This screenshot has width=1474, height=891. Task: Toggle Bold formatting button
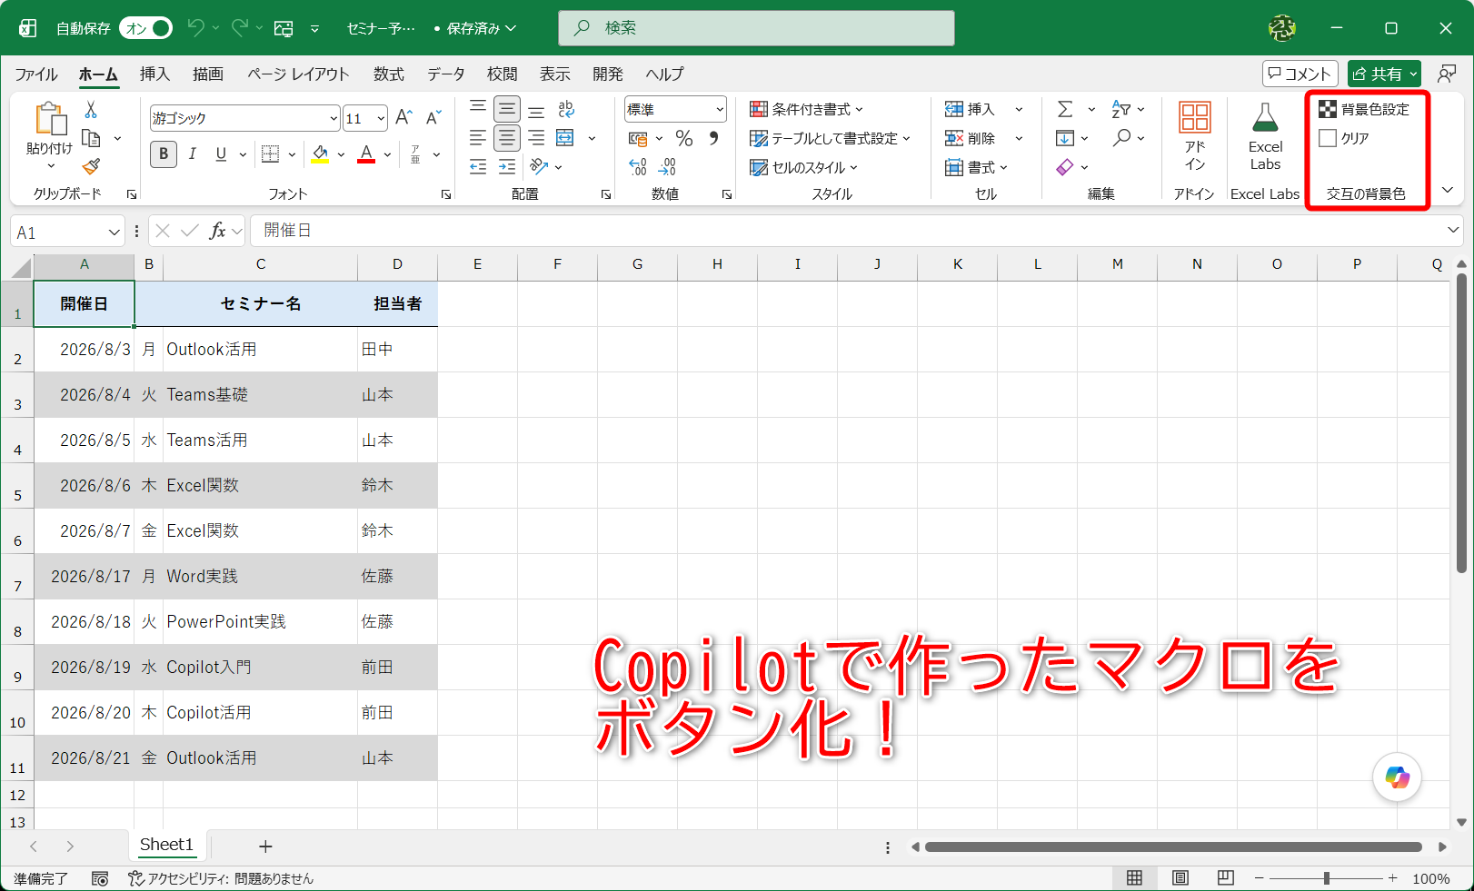click(164, 154)
